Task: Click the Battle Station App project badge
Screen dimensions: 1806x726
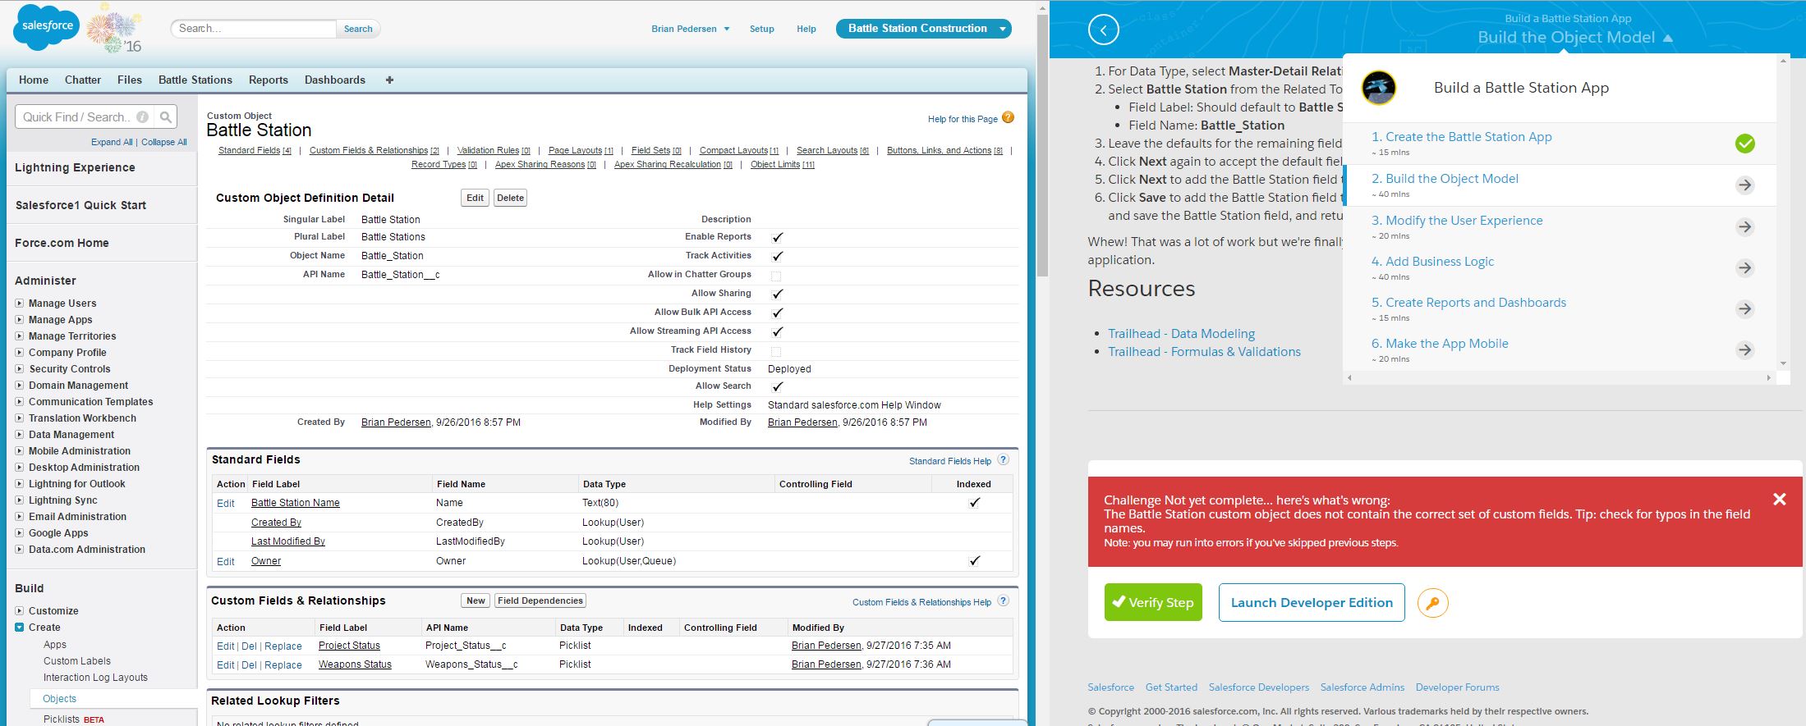Action: pyautogui.click(x=1379, y=88)
